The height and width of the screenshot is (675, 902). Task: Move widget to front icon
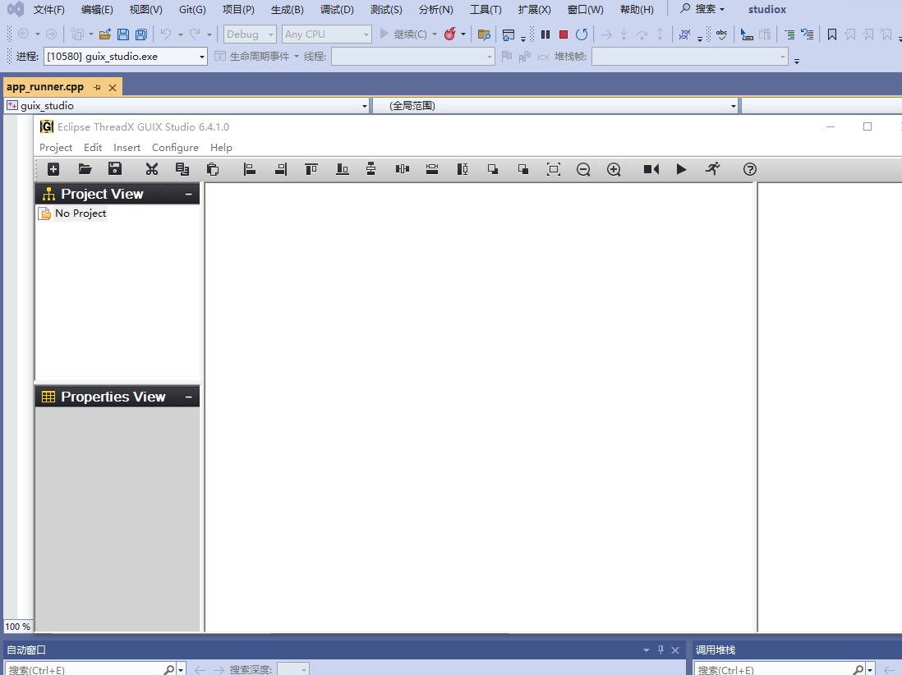coord(493,169)
